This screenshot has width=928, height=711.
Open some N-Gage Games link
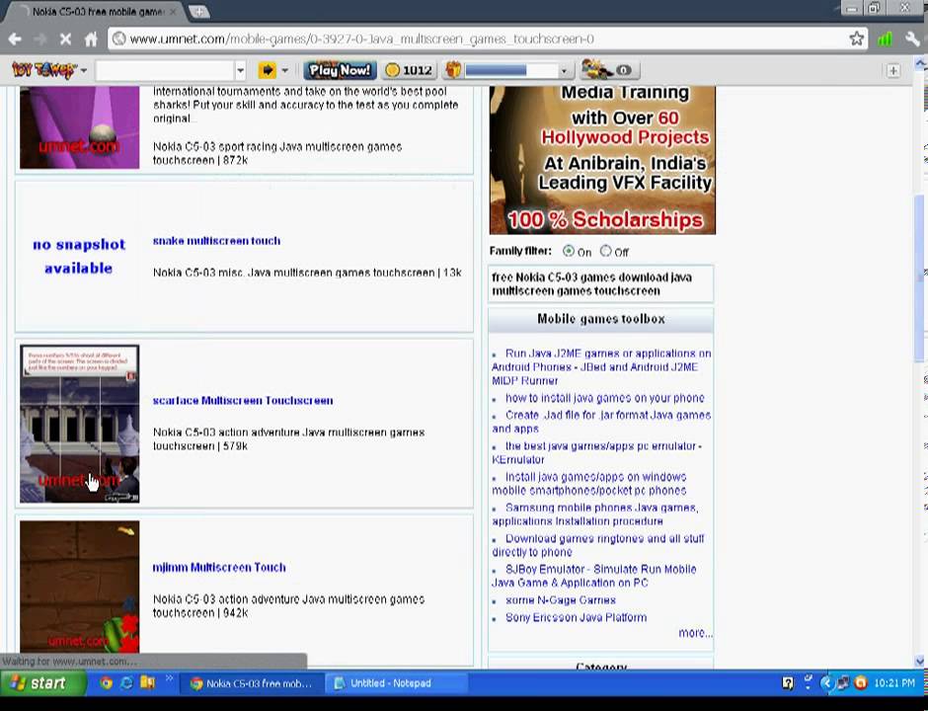pyautogui.click(x=561, y=600)
